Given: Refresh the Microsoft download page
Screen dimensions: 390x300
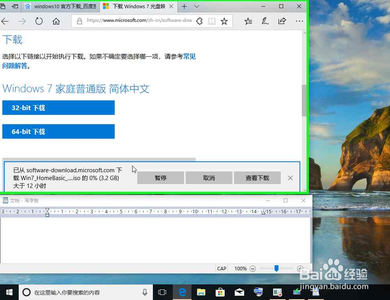Looking at the screenshot, I should pos(39,21).
